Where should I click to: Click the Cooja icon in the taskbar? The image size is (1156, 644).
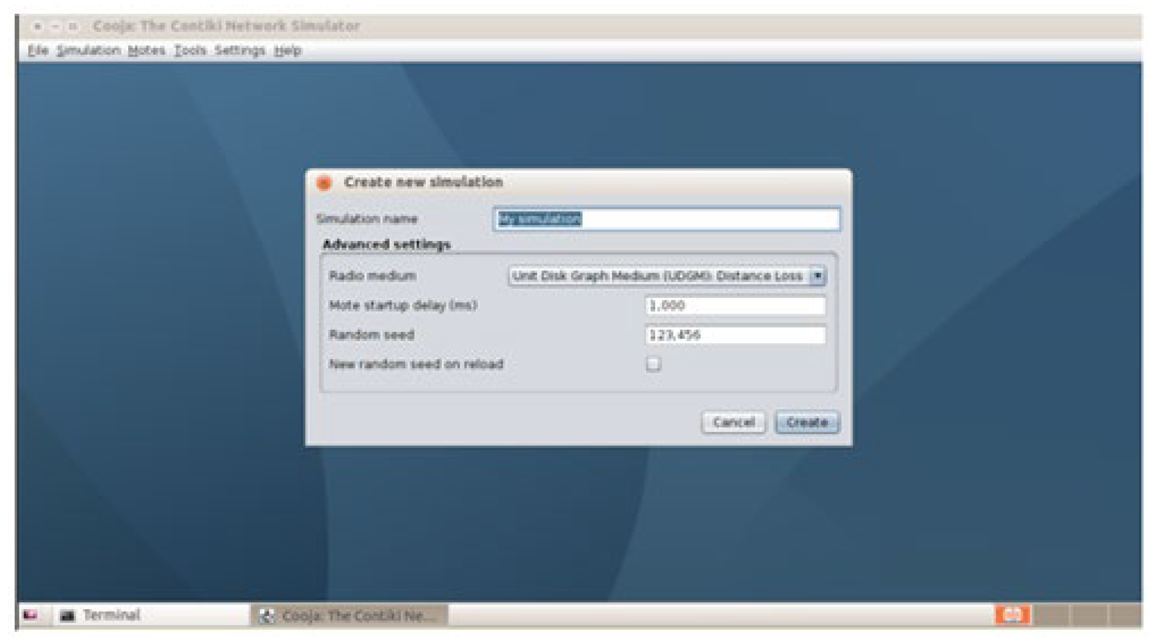pos(267,616)
